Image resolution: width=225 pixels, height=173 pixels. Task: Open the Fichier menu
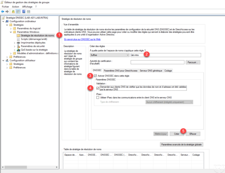coord(5,6)
